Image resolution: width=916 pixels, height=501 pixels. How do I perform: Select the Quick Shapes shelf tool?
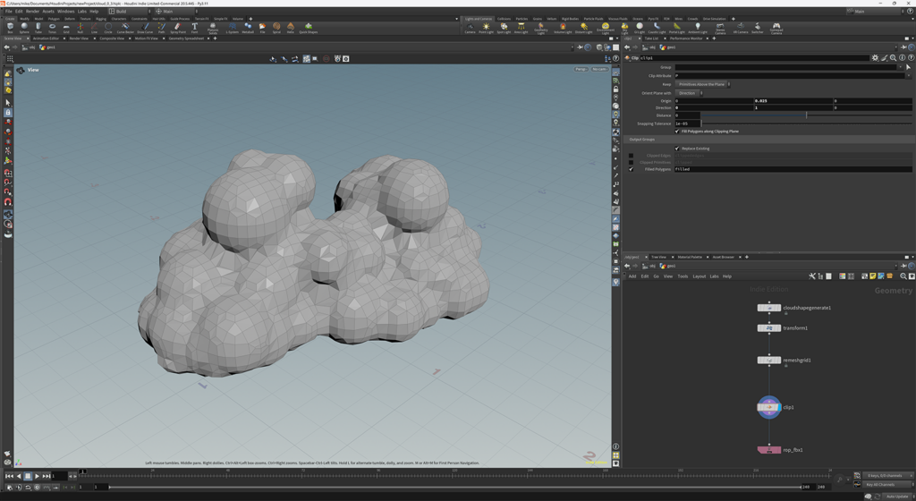[x=309, y=28]
